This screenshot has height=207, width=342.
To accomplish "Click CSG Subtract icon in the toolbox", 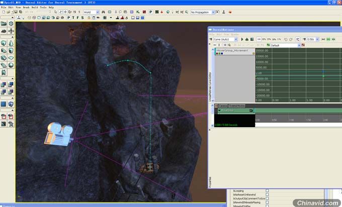I will [x=11, y=84].
